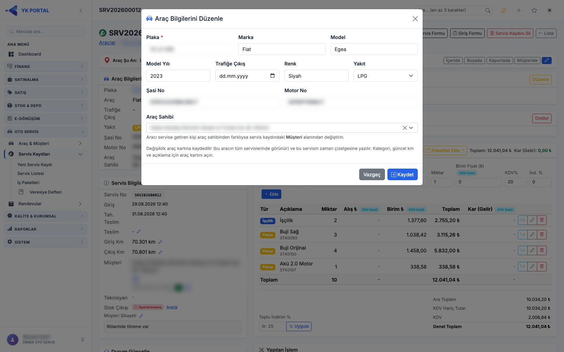Expand the FİNANS menu section

tap(46, 66)
